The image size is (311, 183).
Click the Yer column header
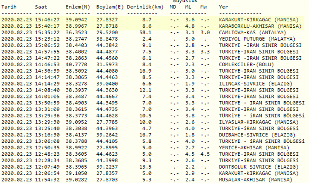click(224, 7)
